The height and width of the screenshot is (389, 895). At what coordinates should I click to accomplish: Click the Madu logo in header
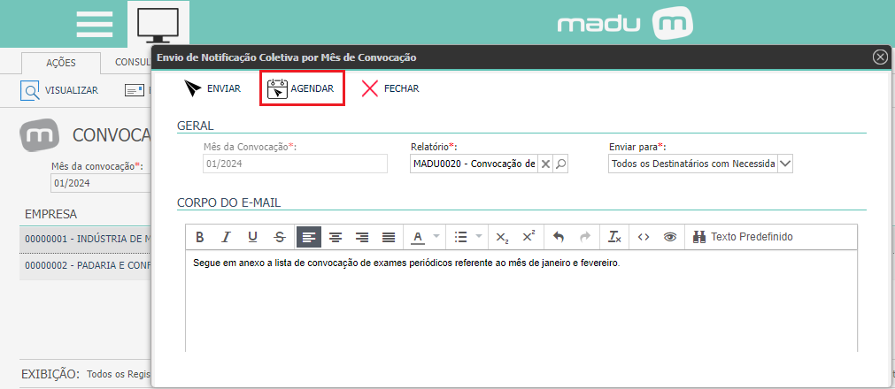point(625,24)
